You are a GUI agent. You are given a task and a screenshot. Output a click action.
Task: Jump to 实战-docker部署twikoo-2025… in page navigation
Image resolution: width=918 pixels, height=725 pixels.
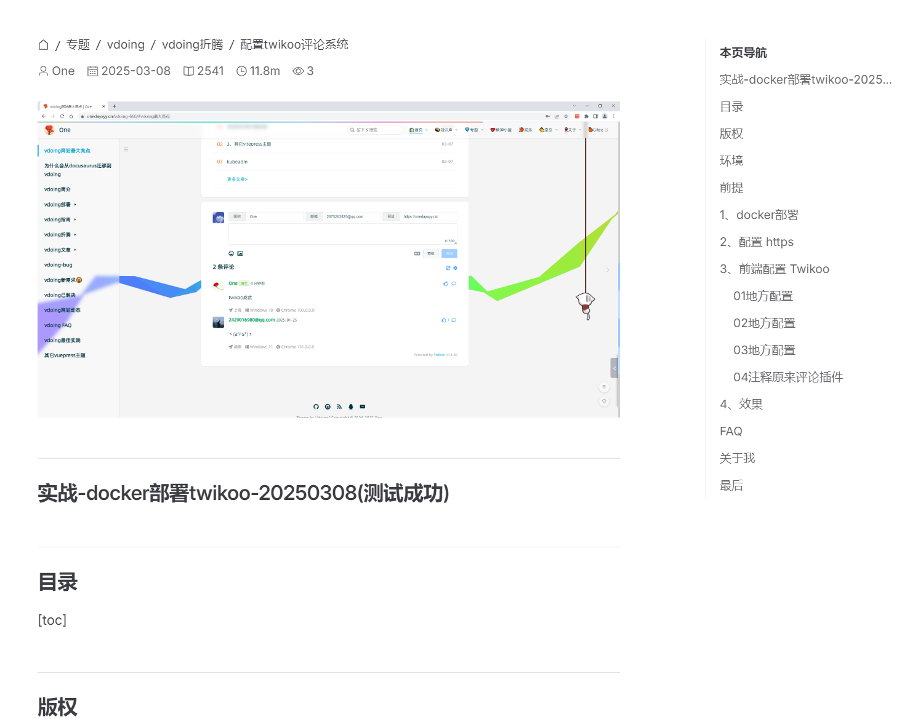pos(805,79)
